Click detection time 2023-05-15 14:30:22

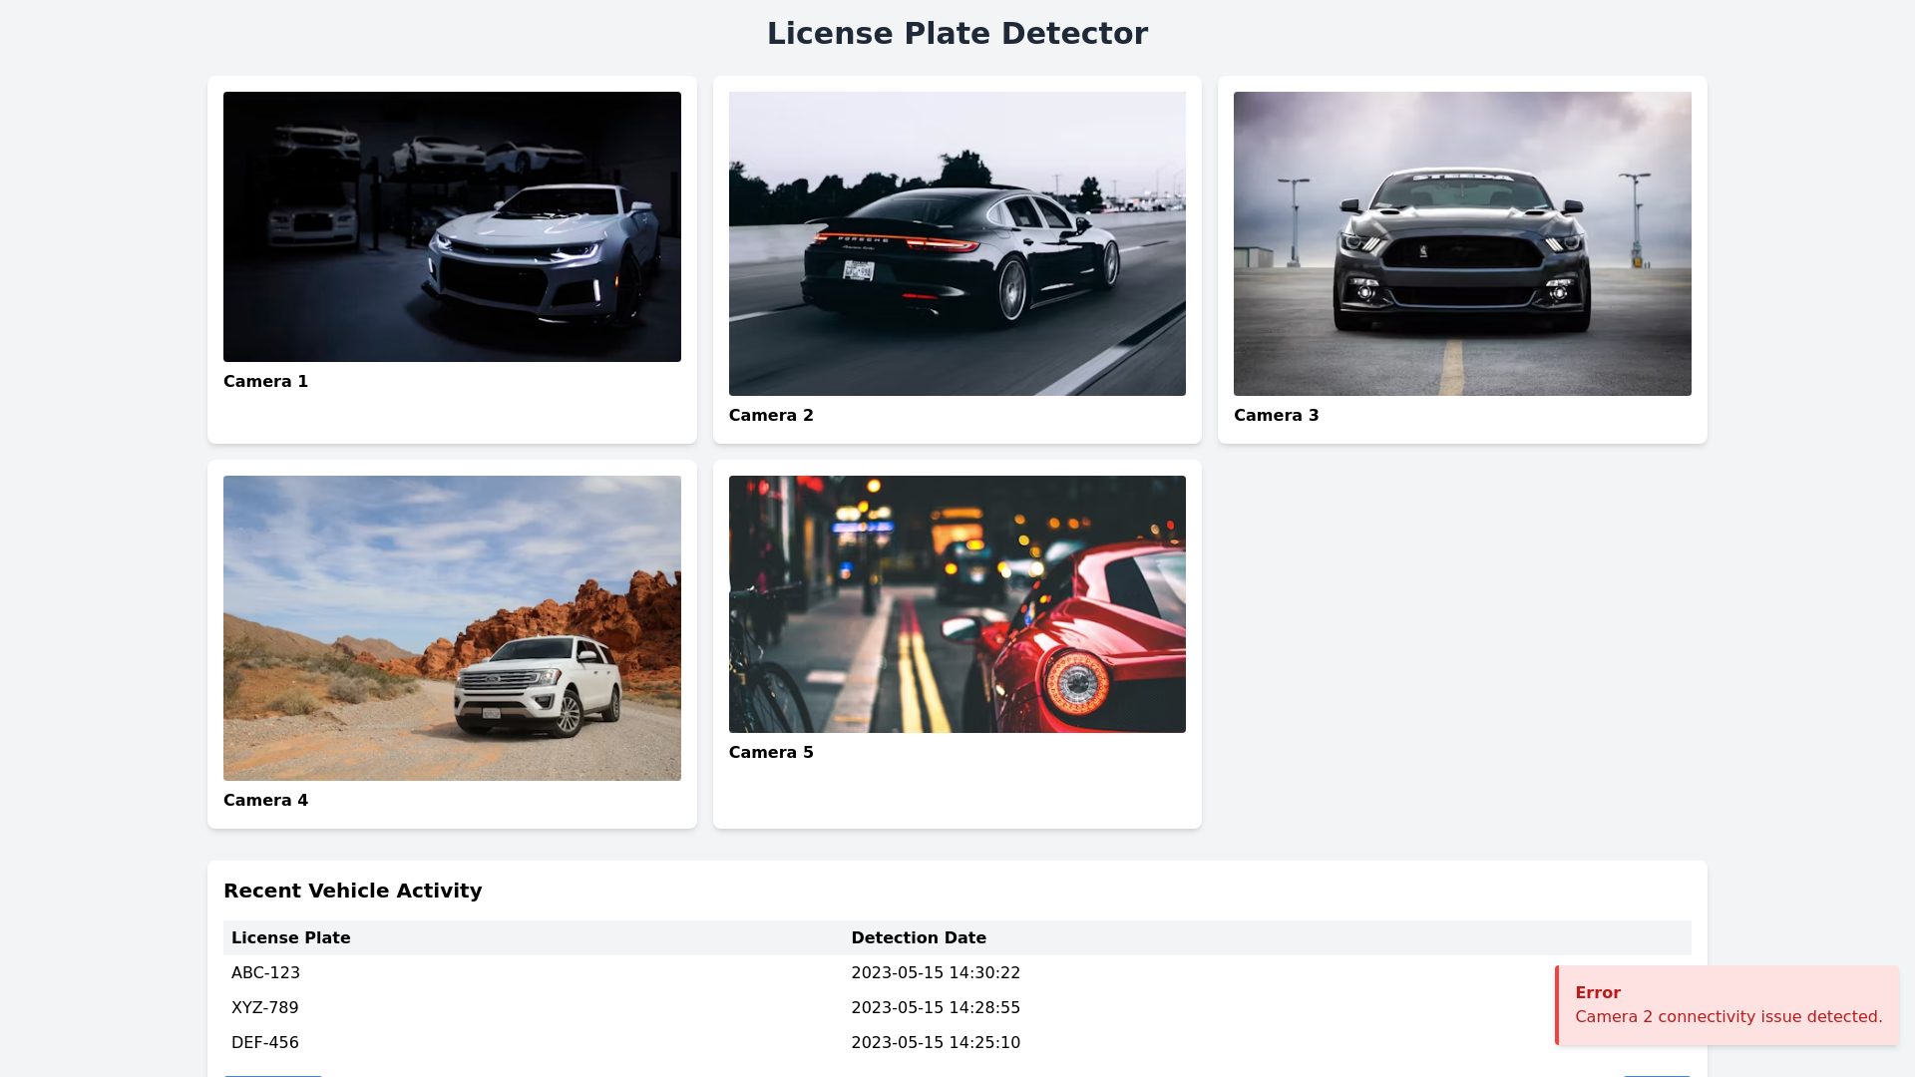coord(935,972)
